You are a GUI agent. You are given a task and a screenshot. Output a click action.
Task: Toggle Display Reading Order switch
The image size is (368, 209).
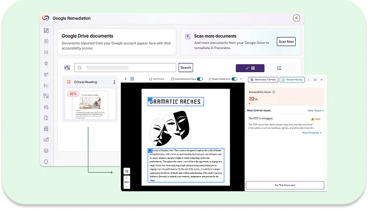(x=235, y=79)
